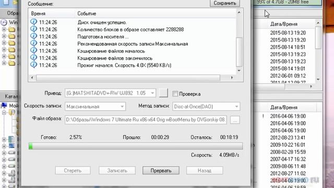Click disc capacity bar '99% of 4.7GB'
The image size is (334, 188).
(288, 2)
